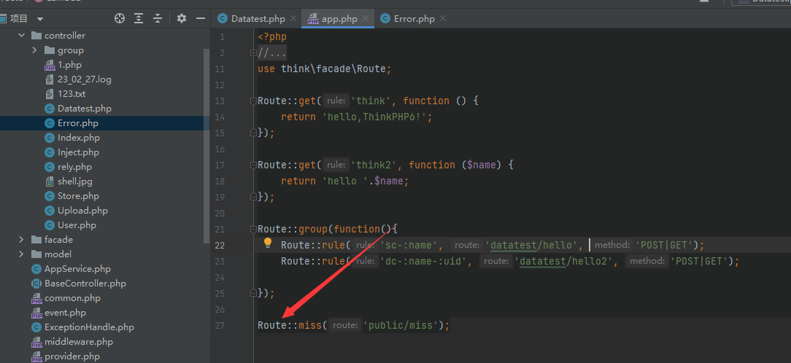Click line number 11 in gutter
791x363 pixels.
(x=220, y=69)
